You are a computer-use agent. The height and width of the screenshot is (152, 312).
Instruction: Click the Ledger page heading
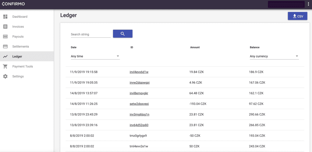pyautogui.click(x=69, y=16)
